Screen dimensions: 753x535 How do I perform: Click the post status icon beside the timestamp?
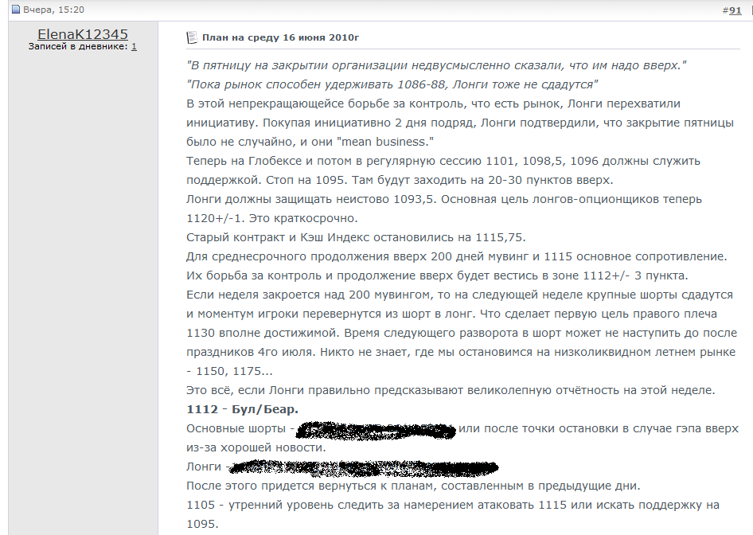pyautogui.click(x=15, y=10)
